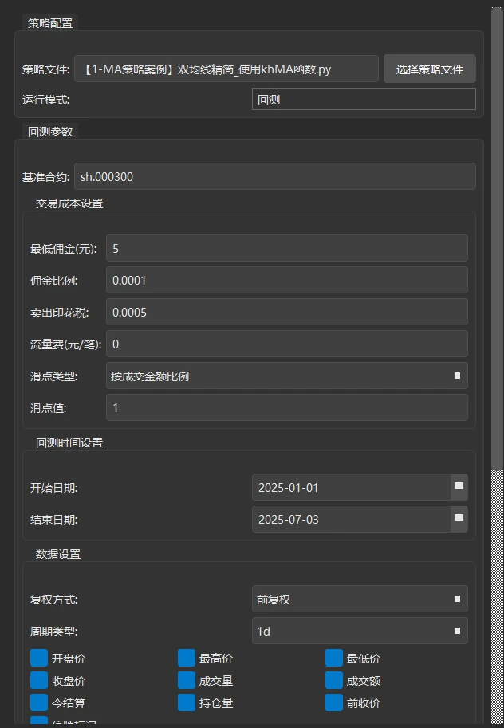This screenshot has width=504, height=728.
Task: Open the 滑点类型 dropdown
Action: pyautogui.click(x=286, y=376)
